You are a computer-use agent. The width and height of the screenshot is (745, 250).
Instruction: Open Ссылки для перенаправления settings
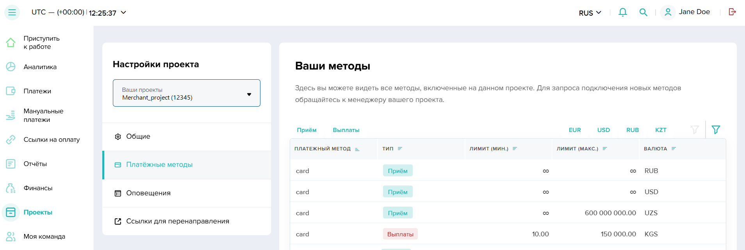tap(177, 221)
